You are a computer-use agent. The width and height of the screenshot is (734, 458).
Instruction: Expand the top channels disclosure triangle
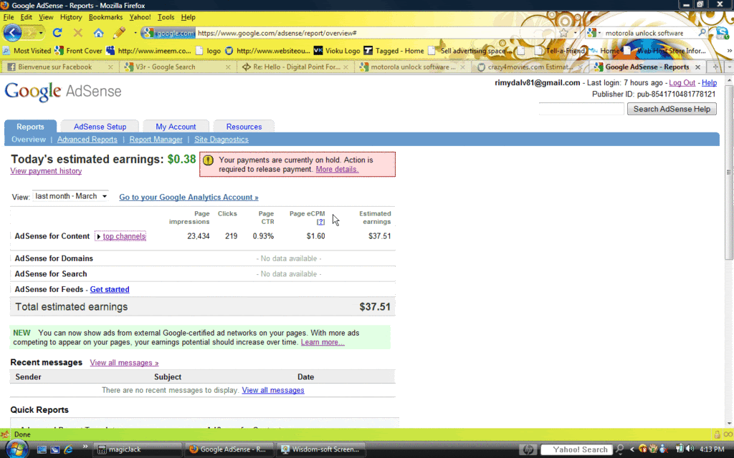(x=98, y=236)
